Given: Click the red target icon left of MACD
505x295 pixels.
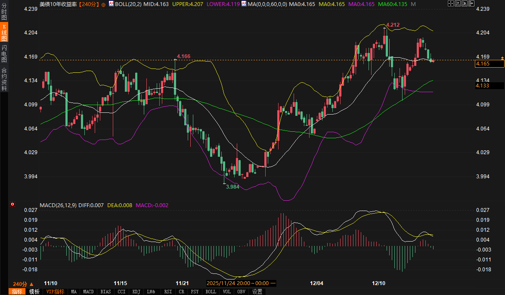Looking at the screenshot, I should (12, 204).
